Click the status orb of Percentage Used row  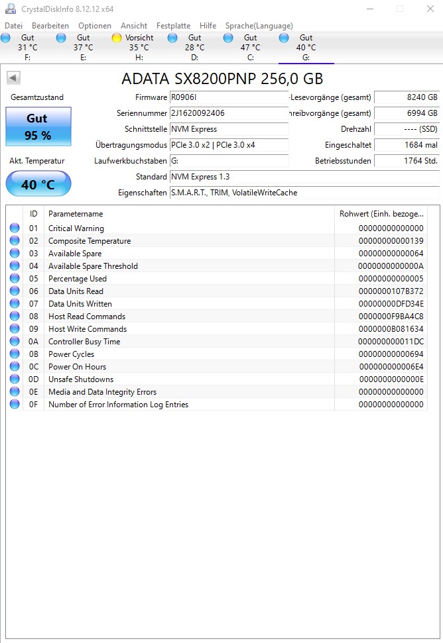[15, 278]
